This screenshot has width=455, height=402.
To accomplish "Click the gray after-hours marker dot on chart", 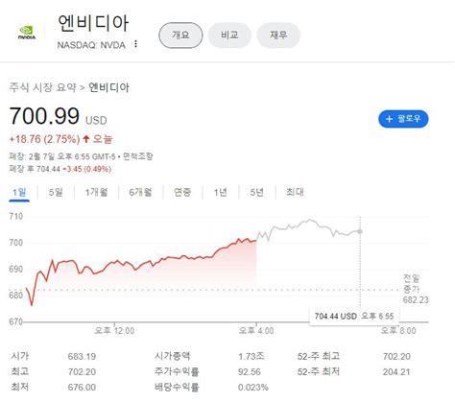I will click(x=360, y=231).
